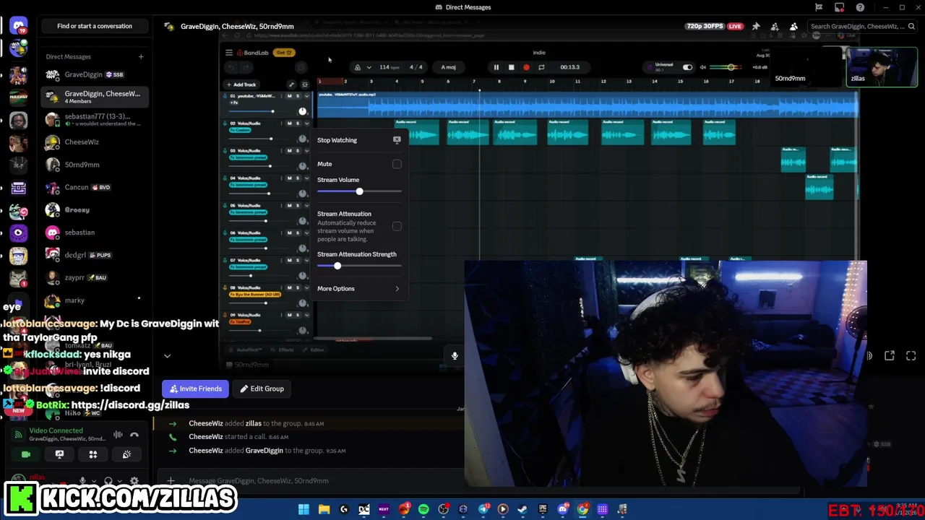
Task: Add friends to DM icon
Action: [775, 26]
